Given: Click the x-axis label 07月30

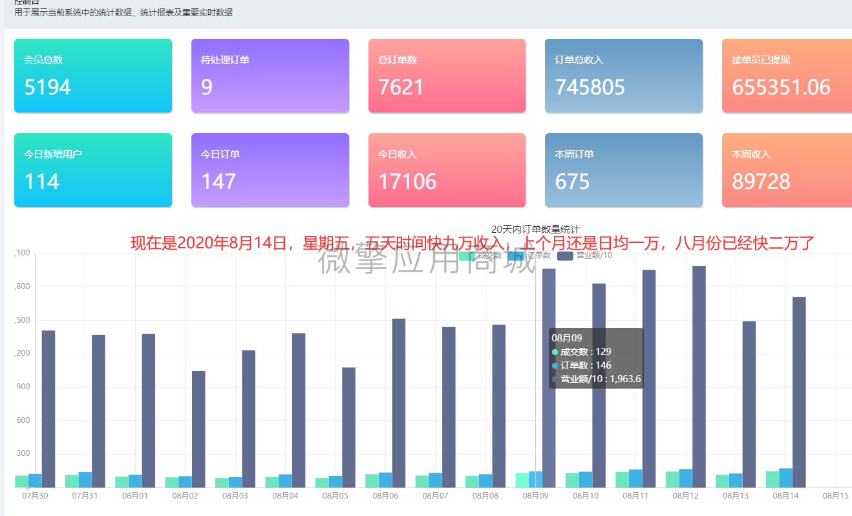Looking at the screenshot, I should pyautogui.click(x=35, y=496).
